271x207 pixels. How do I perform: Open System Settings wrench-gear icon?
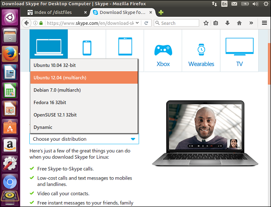click(x=10, y=164)
